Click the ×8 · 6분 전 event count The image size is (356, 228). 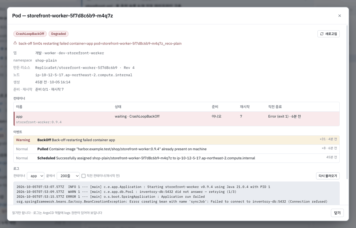tap(329, 148)
